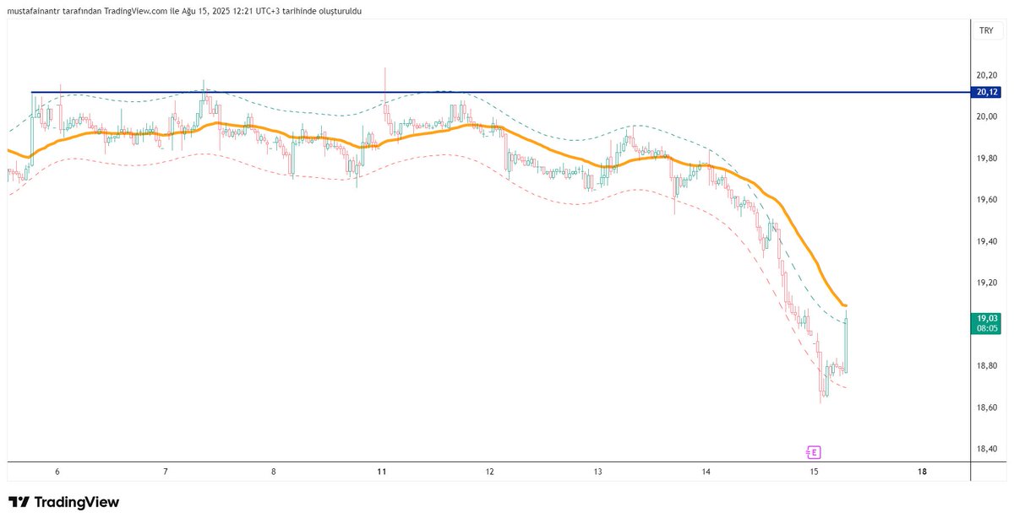Viewport: 1014px width, 523px height.
Task: Click the 20,20 price axis value
Action: click(x=985, y=75)
